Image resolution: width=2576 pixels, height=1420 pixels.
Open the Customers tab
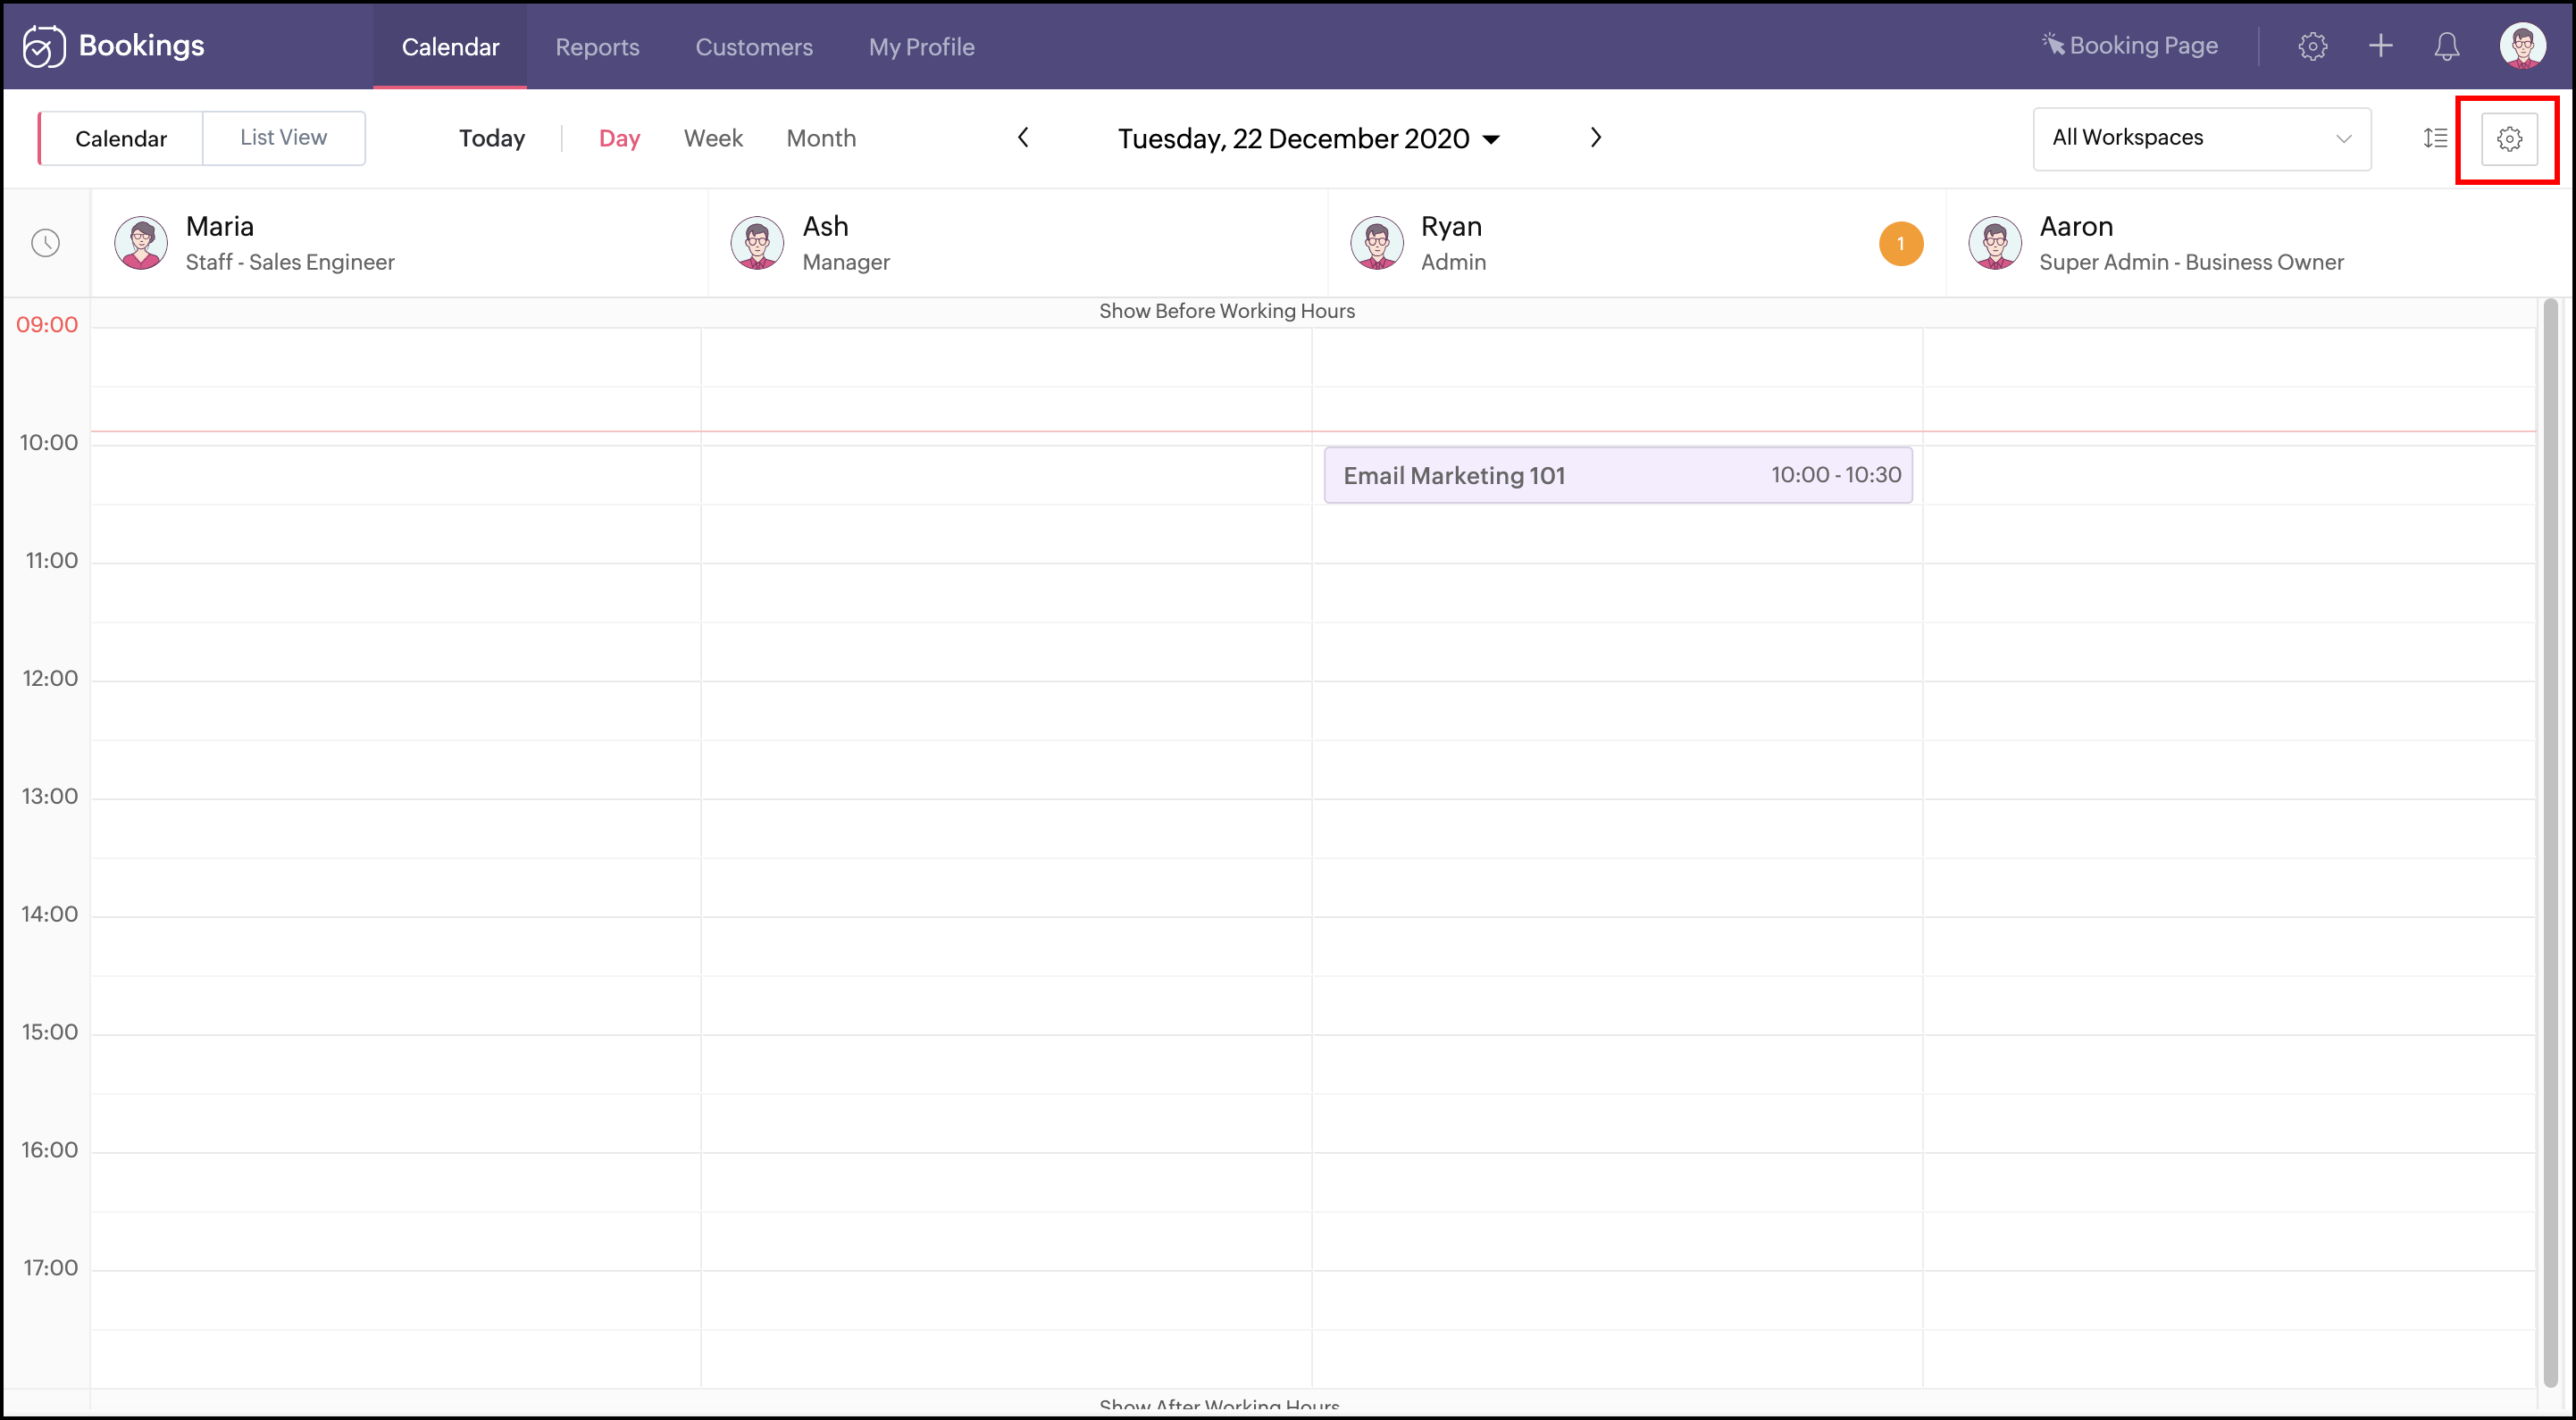point(753,47)
